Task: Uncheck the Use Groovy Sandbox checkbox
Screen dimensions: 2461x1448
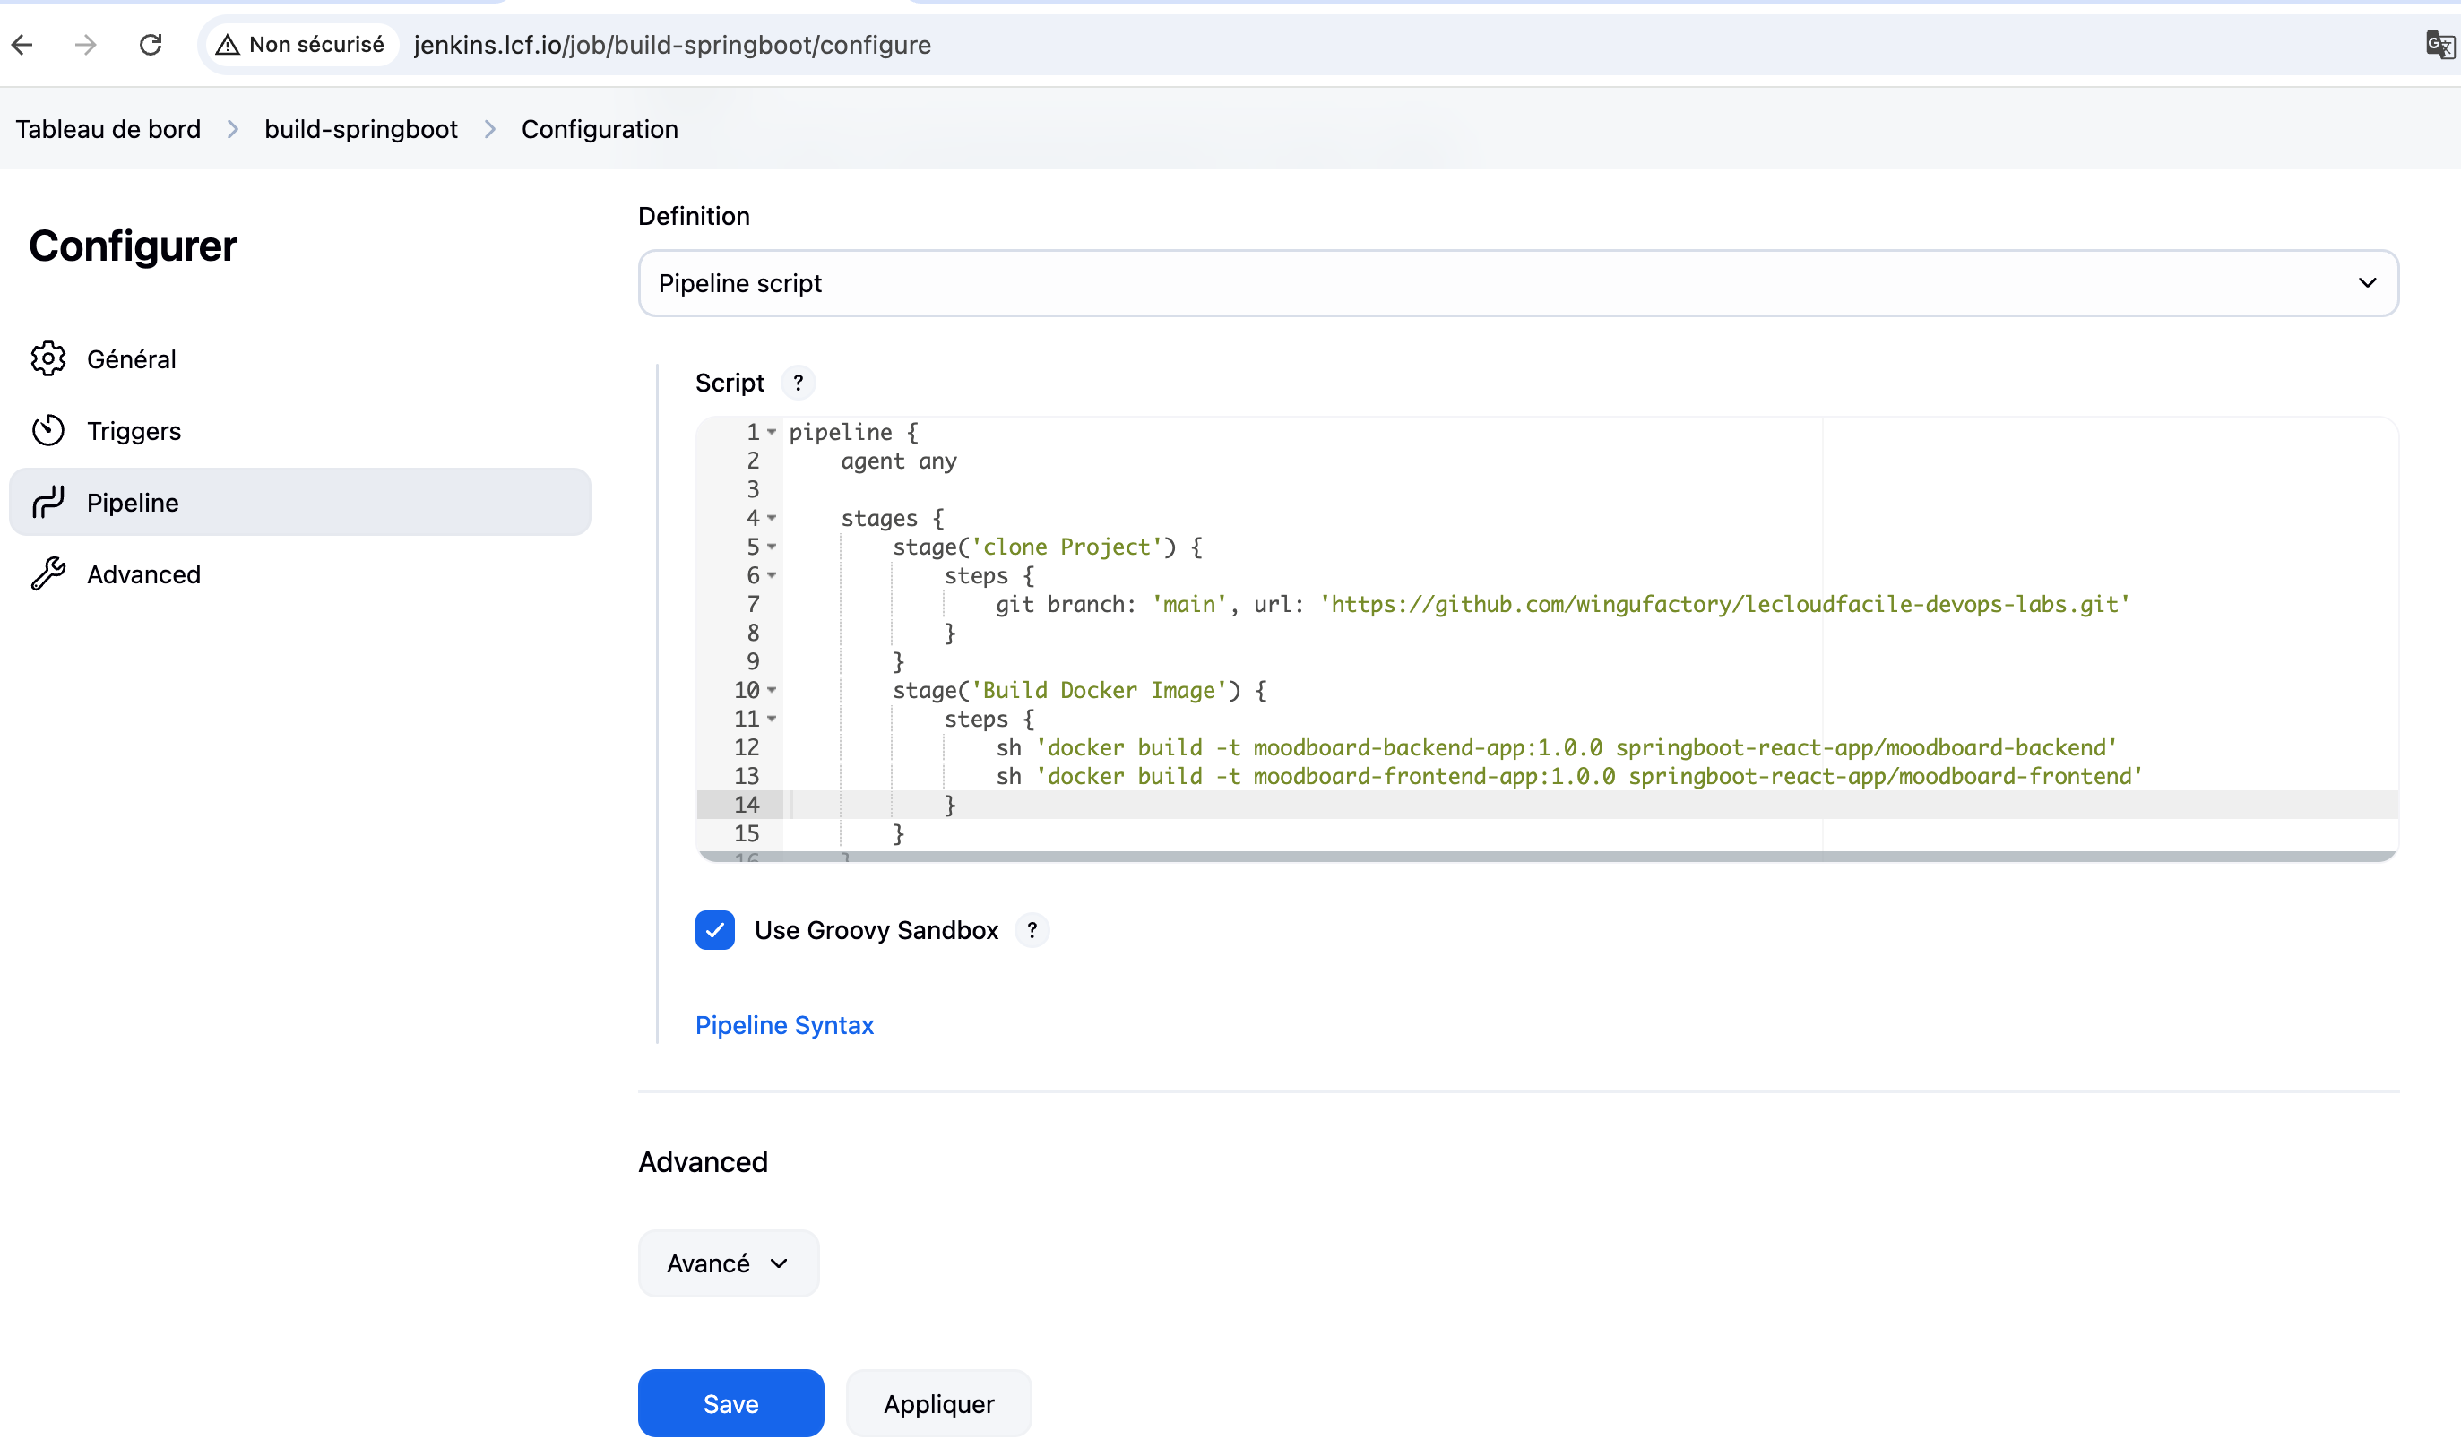Action: pyautogui.click(x=715, y=930)
